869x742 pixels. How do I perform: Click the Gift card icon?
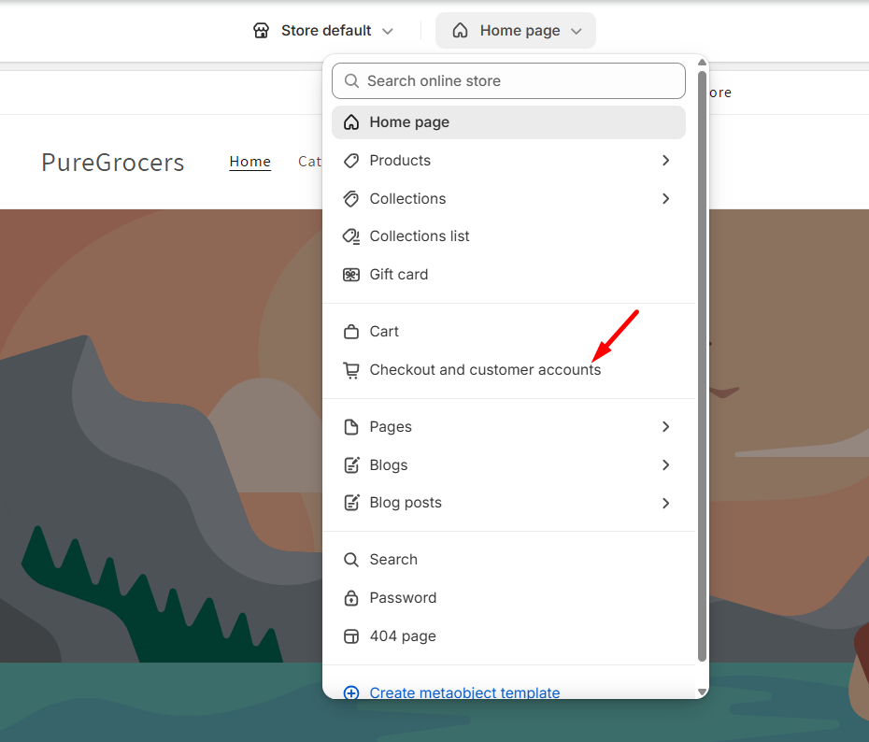pos(351,275)
